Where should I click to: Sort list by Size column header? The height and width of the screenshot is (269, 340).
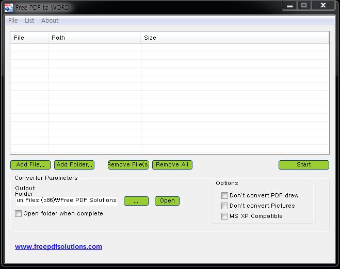click(235, 38)
